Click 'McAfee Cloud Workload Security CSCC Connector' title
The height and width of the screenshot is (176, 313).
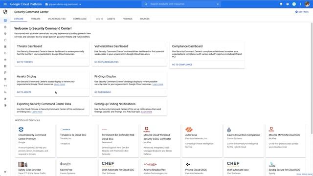(x=157, y=137)
